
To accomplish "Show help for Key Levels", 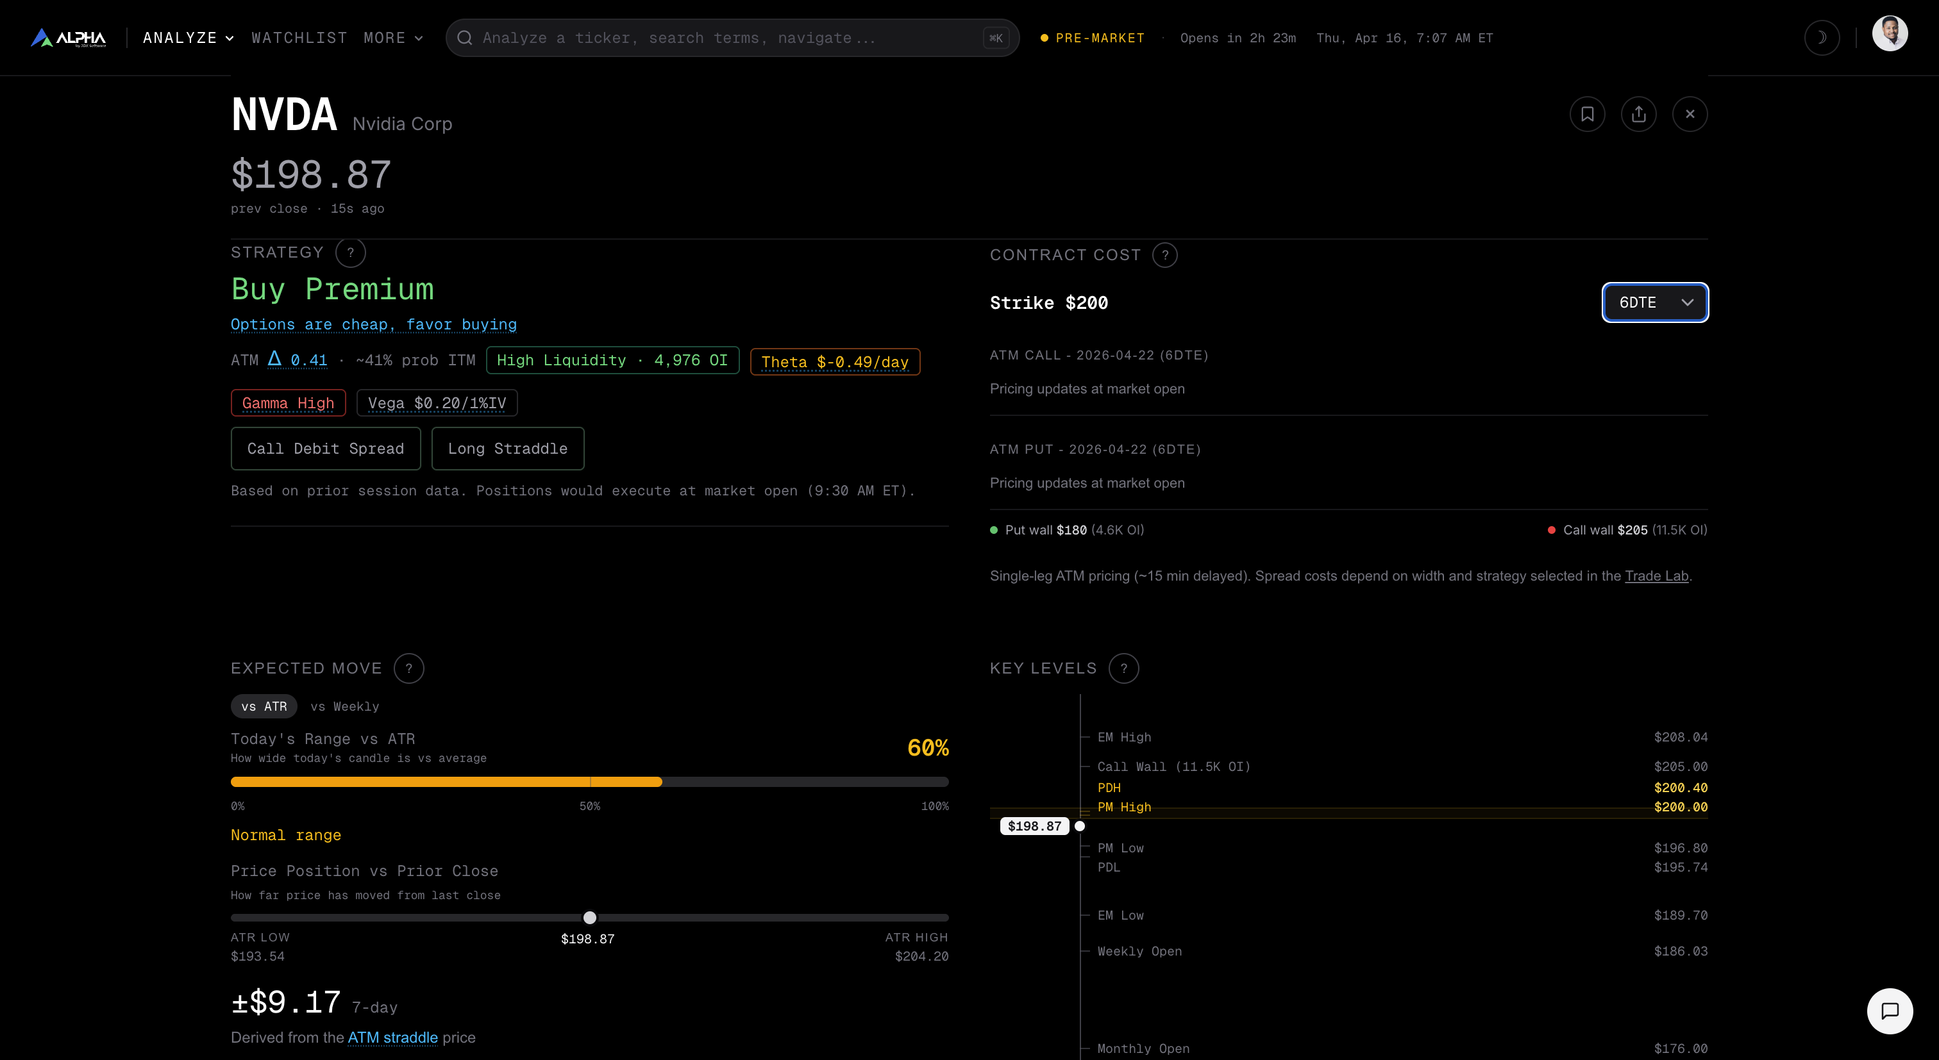I will click(1124, 668).
